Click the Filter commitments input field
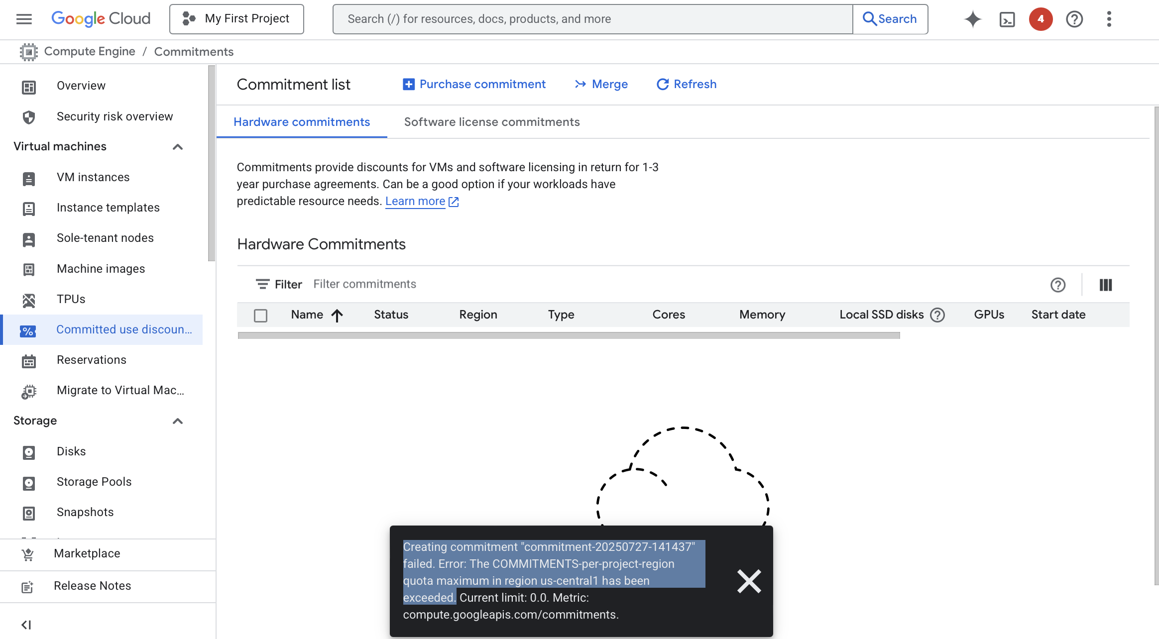This screenshot has width=1159, height=639. point(647,284)
